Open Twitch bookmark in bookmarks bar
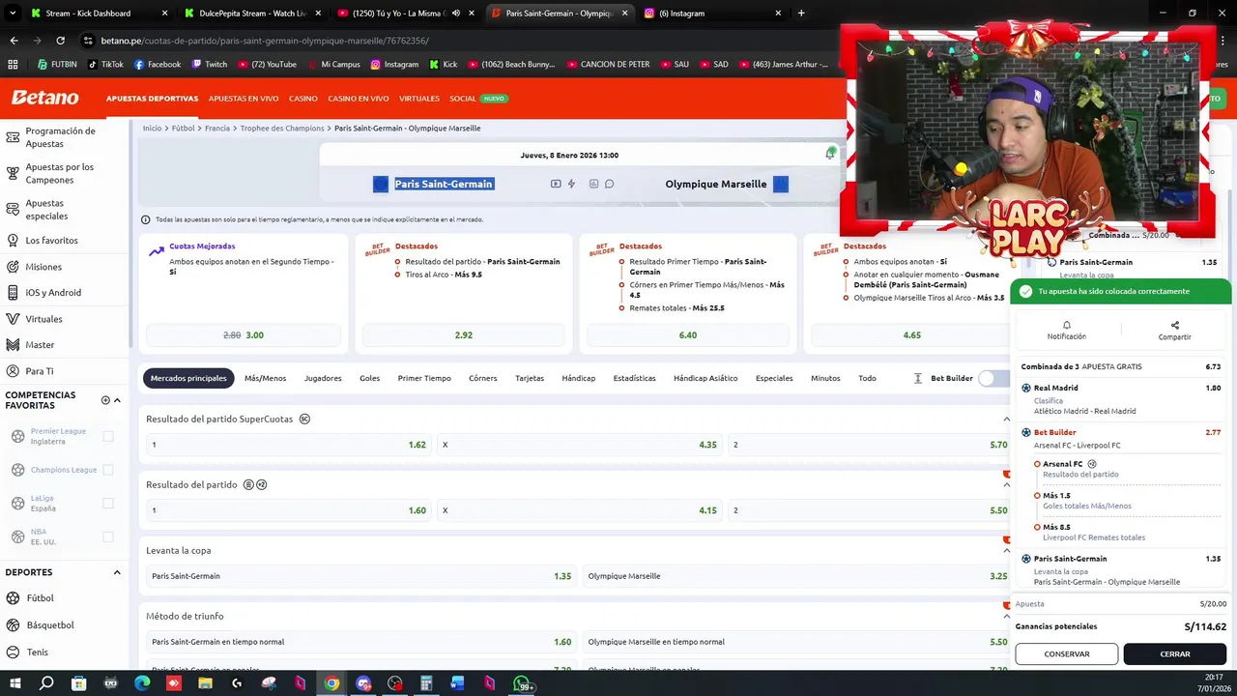The height and width of the screenshot is (696, 1237). click(x=210, y=65)
